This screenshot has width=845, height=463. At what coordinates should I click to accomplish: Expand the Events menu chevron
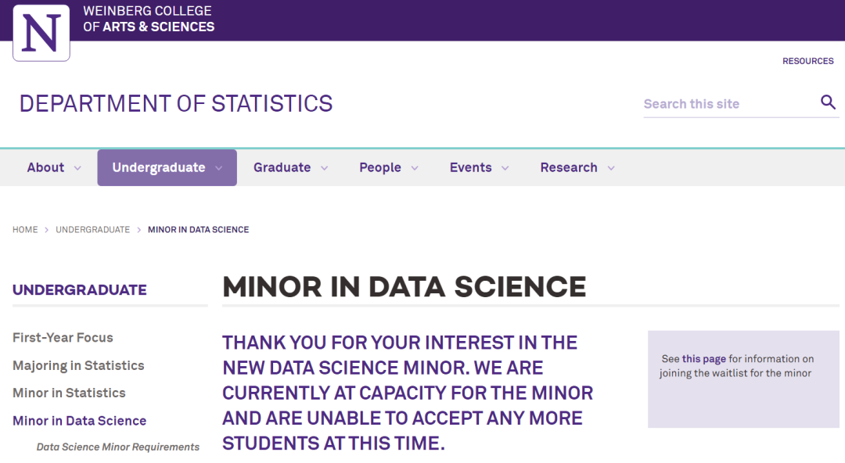tap(505, 168)
